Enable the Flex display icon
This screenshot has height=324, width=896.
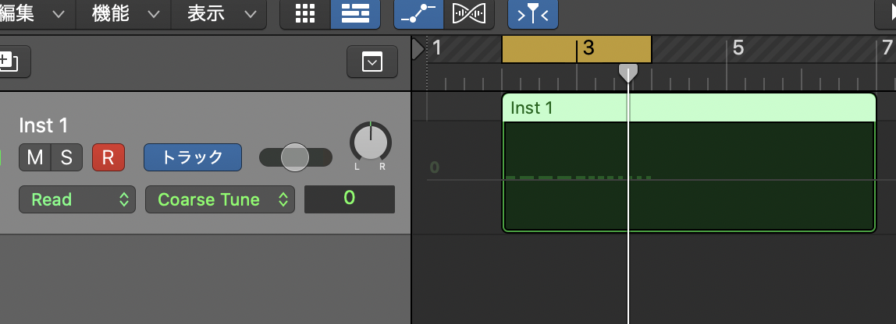[468, 14]
